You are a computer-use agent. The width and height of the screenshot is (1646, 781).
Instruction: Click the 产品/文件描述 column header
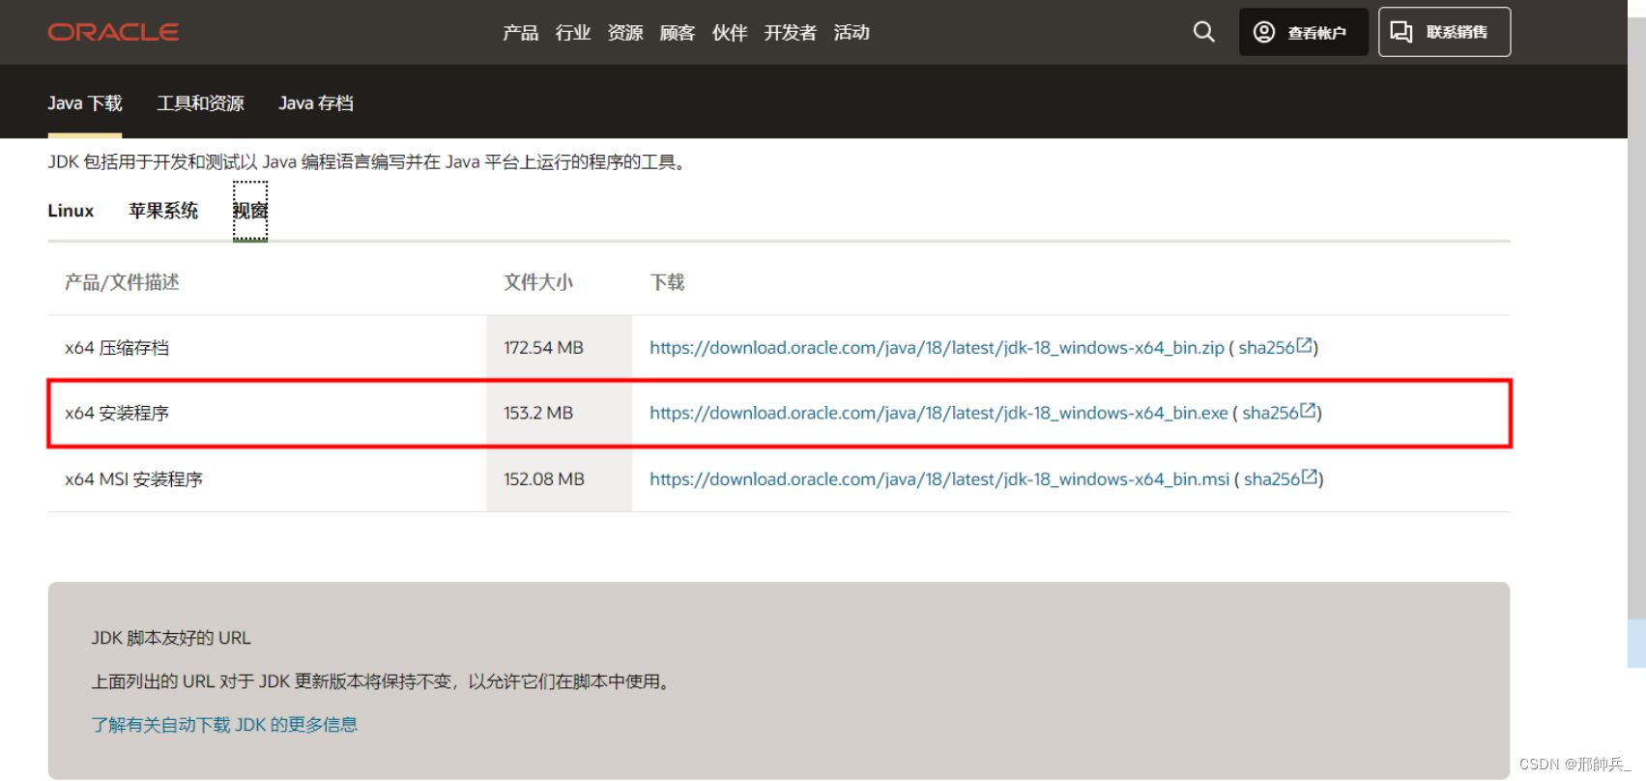coord(122,282)
